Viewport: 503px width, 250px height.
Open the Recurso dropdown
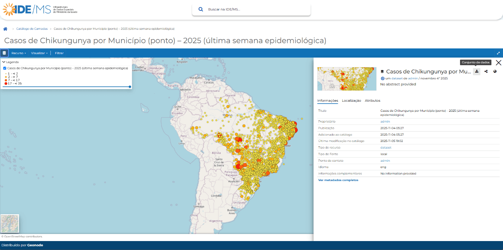19,53
